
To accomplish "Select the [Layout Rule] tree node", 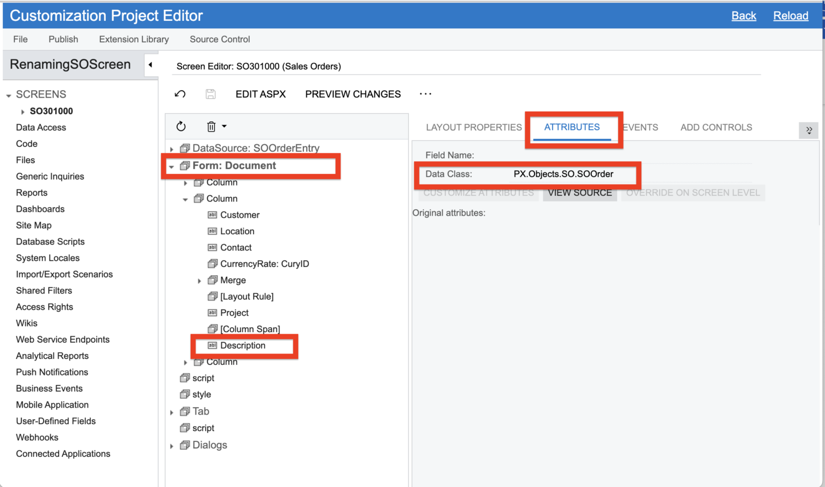I will click(247, 297).
